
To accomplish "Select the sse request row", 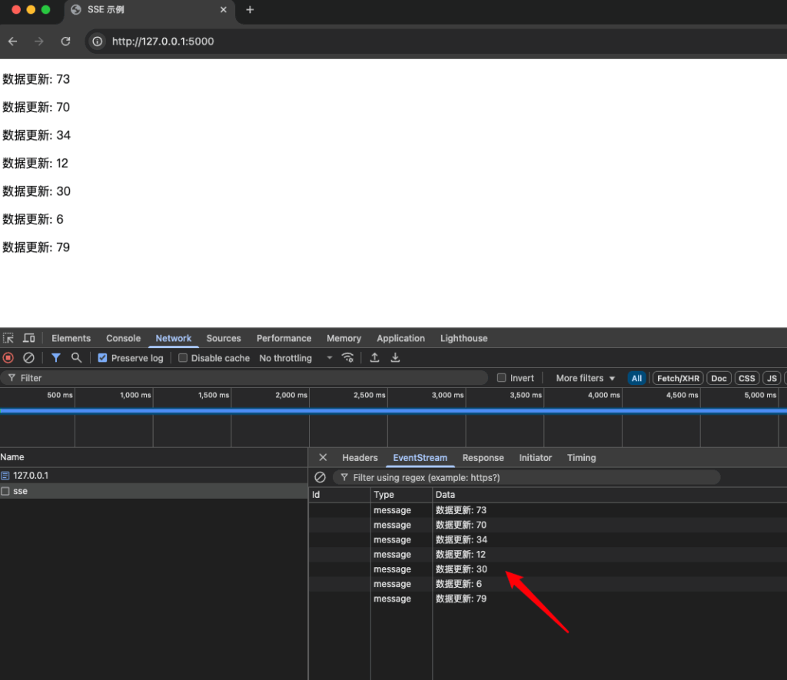I will [154, 491].
